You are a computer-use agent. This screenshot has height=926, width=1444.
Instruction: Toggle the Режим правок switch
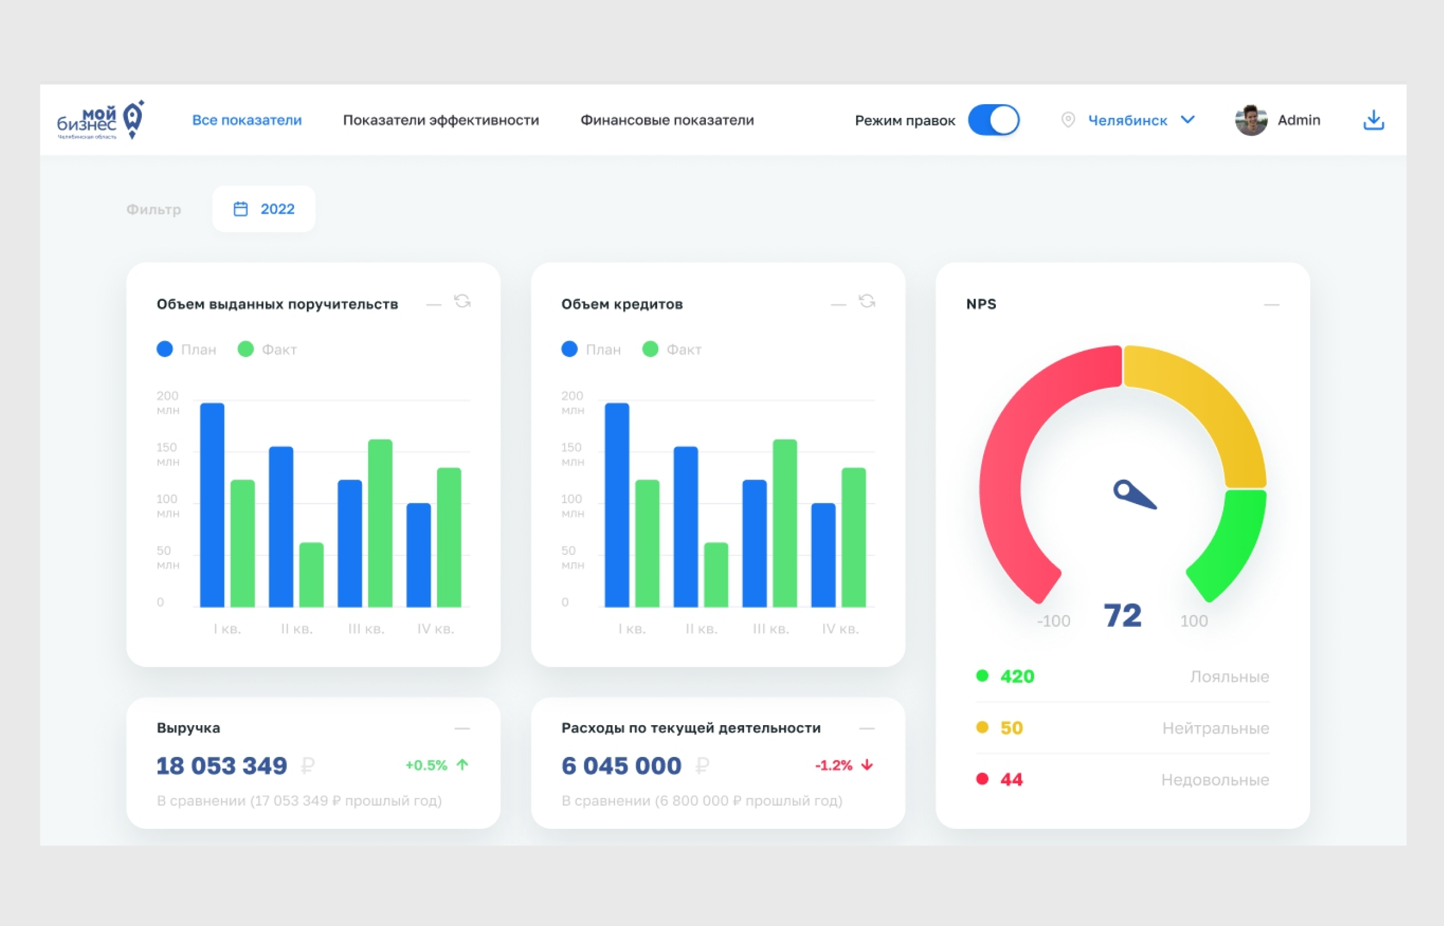click(x=994, y=120)
